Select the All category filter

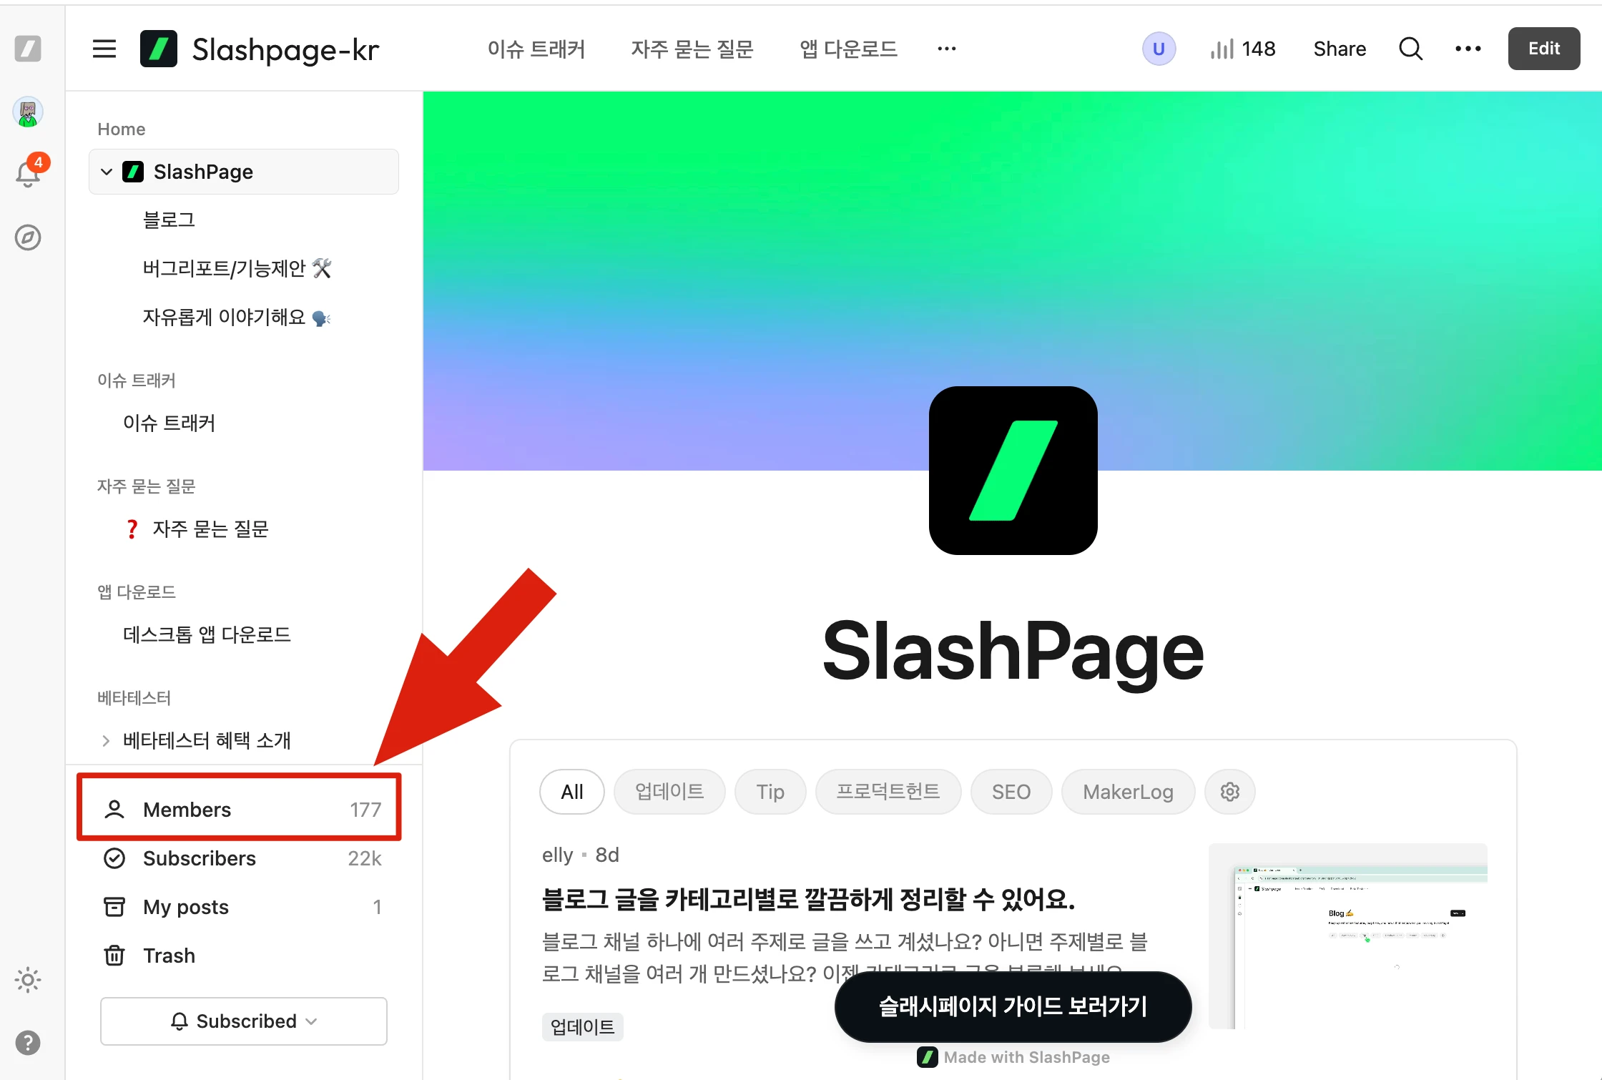point(571,792)
